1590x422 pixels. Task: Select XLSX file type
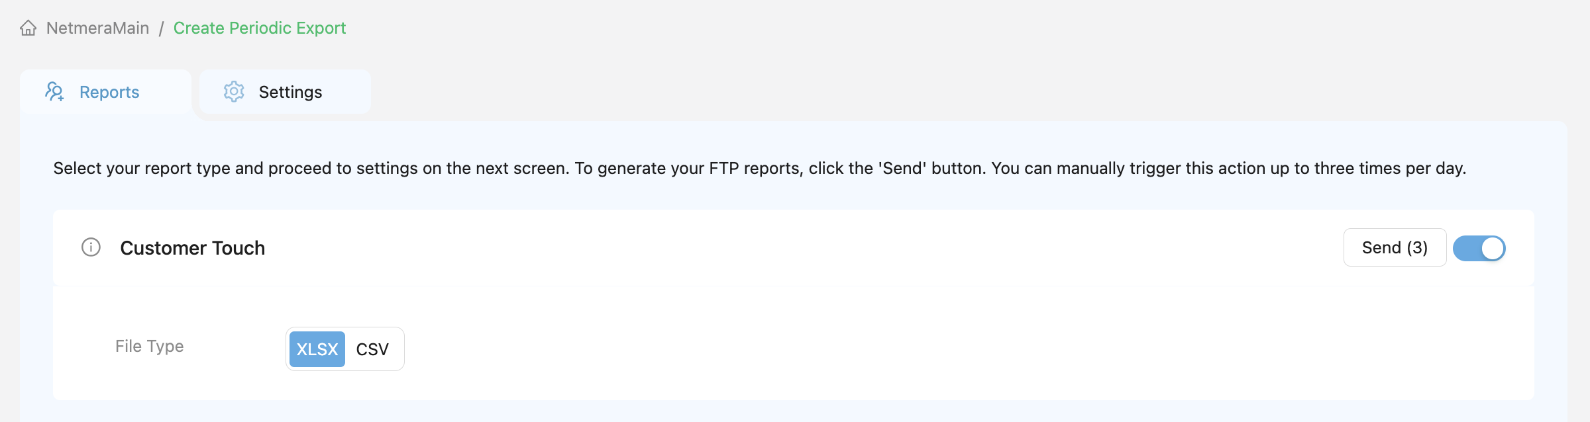click(317, 349)
